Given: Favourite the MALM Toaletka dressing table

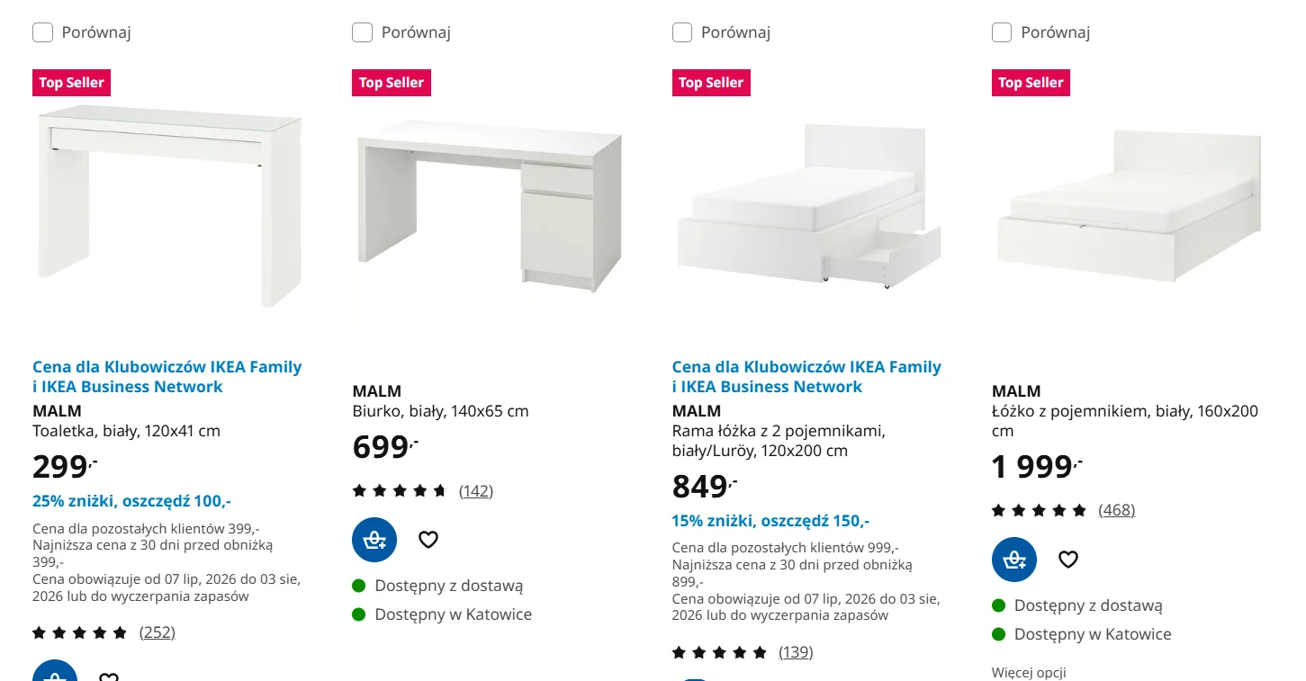Looking at the screenshot, I should (109, 676).
